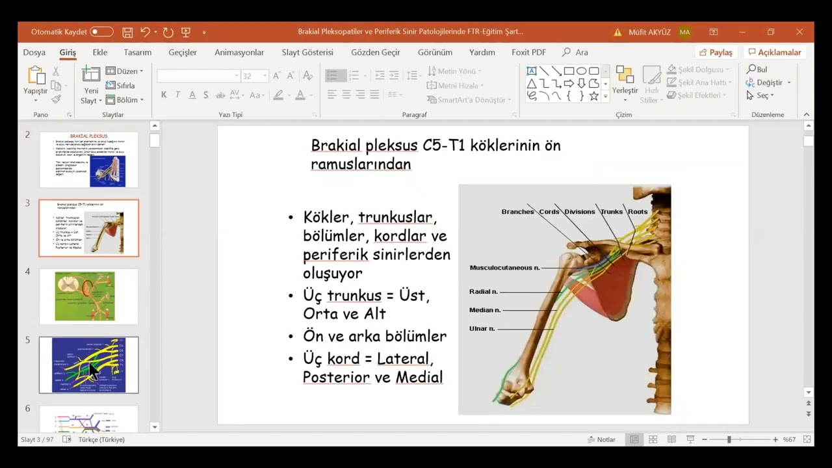Insert a text box shape
The image size is (832, 468).
click(x=531, y=71)
